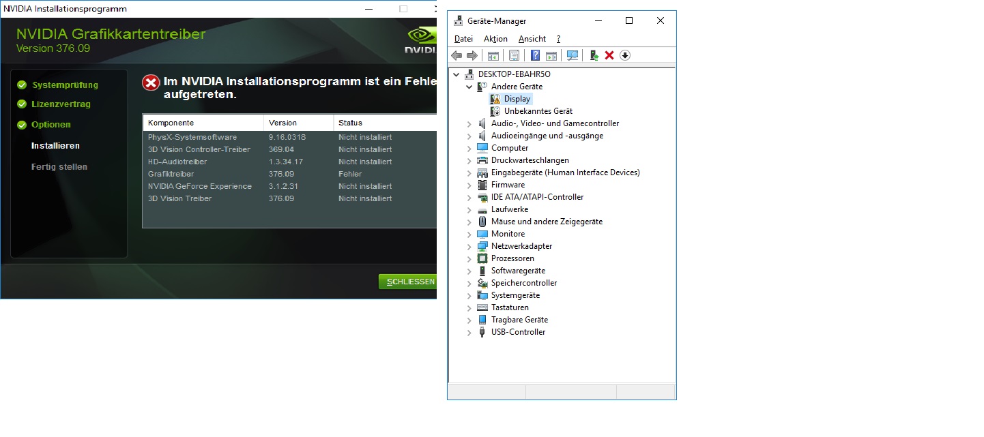Minimize the NVIDIA Installationsprogramm window
984x437 pixels.
click(369, 9)
